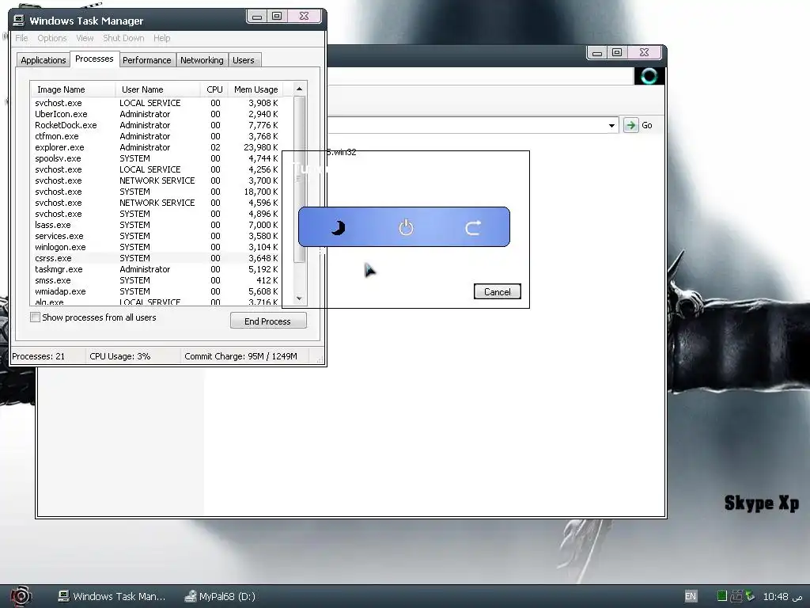Viewport: 810px width, 608px height.
Task: Select the services.exe process row
Action: pos(157,236)
